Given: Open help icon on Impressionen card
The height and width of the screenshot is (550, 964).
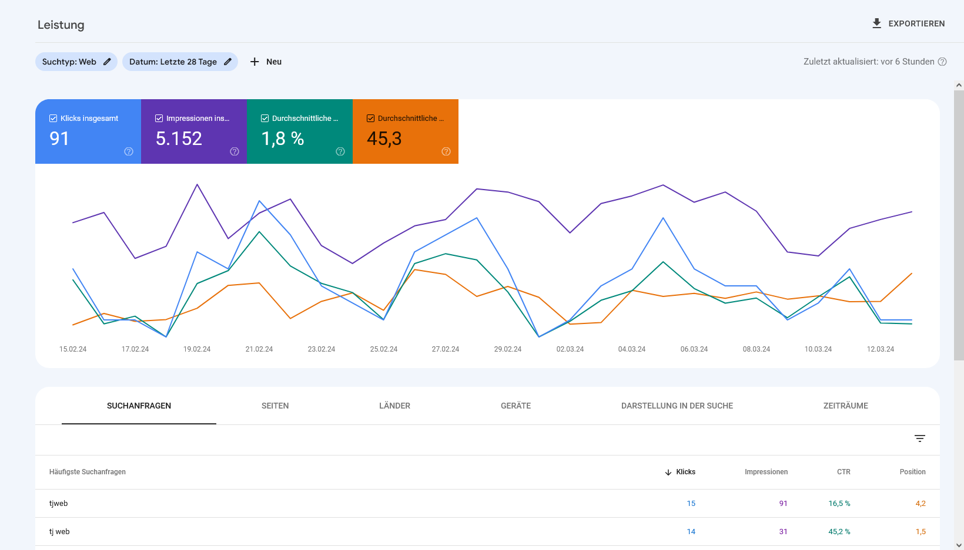Looking at the screenshot, I should click(x=235, y=151).
